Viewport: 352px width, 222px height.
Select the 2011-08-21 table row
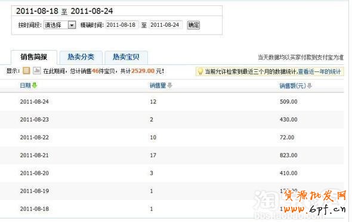(x=172, y=155)
